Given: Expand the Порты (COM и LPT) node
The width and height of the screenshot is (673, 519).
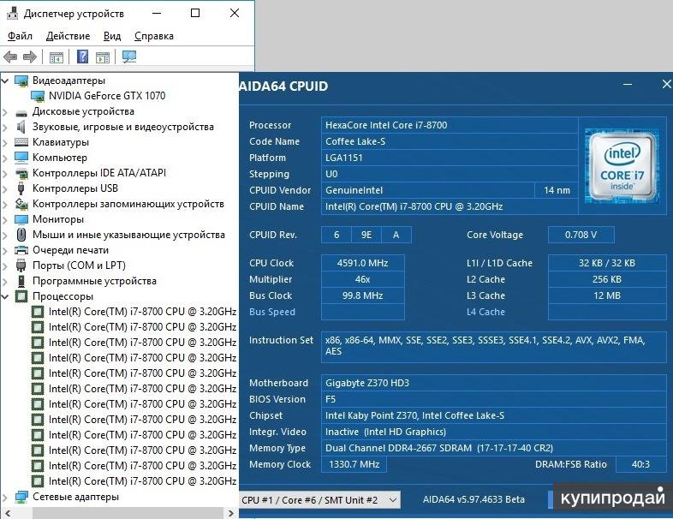Looking at the screenshot, I should pyautogui.click(x=6, y=266).
